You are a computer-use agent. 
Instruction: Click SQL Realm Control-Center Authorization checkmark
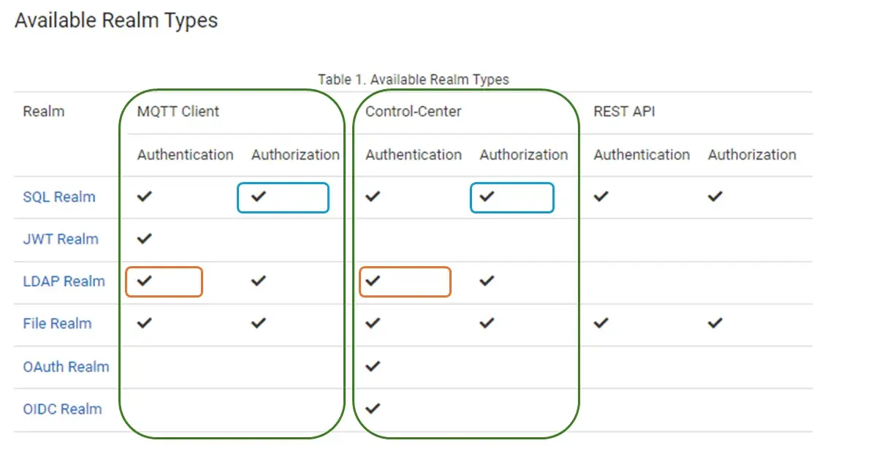click(487, 196)
